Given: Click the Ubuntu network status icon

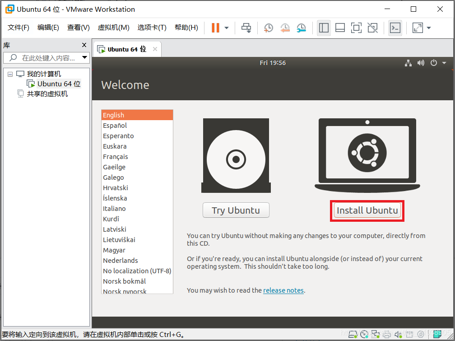Looking at the screenshot, I should pos(408,63).
